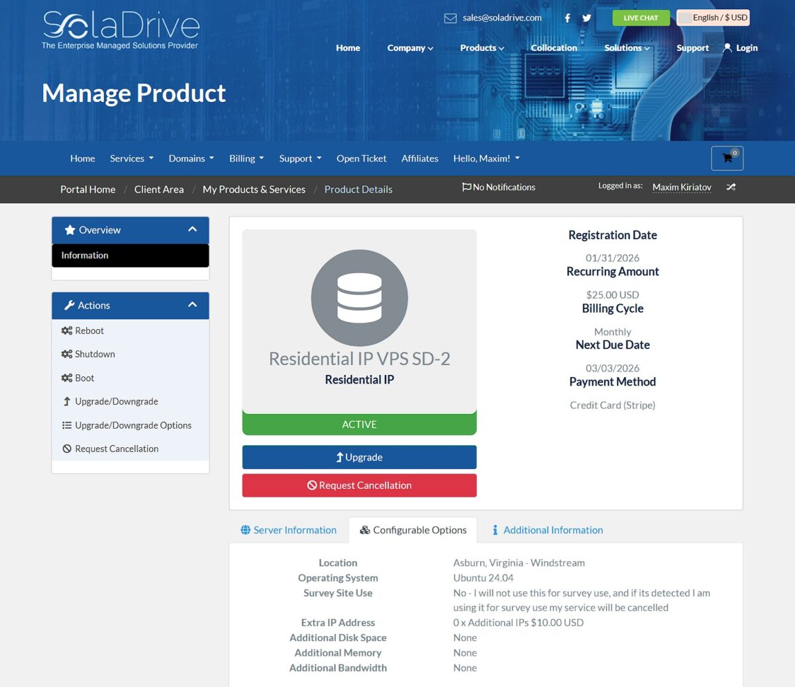This screenshot has height=687, width=795.
Task: Switch to the Server Information tab
Action: pyautogui.click(x=289, y=530)
